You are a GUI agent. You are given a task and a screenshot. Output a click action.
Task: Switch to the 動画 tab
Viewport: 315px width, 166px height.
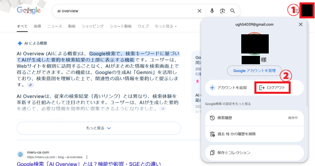[72, 26]
